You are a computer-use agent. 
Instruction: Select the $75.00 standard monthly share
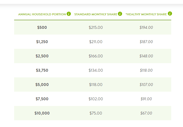point(96,113)
